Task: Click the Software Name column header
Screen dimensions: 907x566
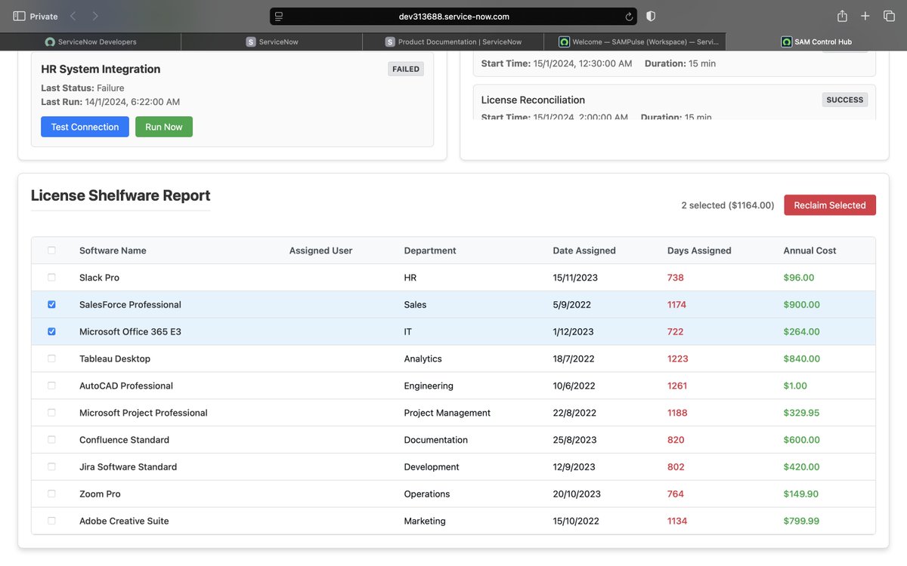Action: (113, 251)
